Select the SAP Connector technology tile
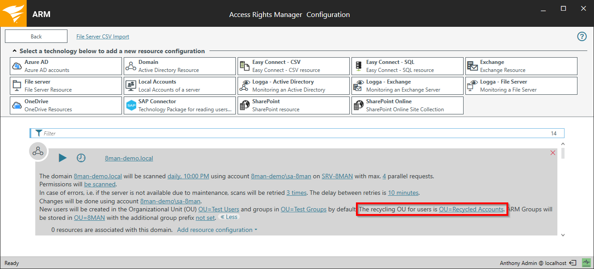Image resolution: width=594 pixels, height=269 pixels. coord(180,105)
